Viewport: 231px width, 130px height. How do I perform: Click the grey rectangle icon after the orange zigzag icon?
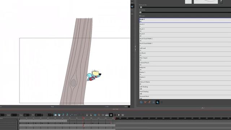pyautogui.click(x=103, y=115)
